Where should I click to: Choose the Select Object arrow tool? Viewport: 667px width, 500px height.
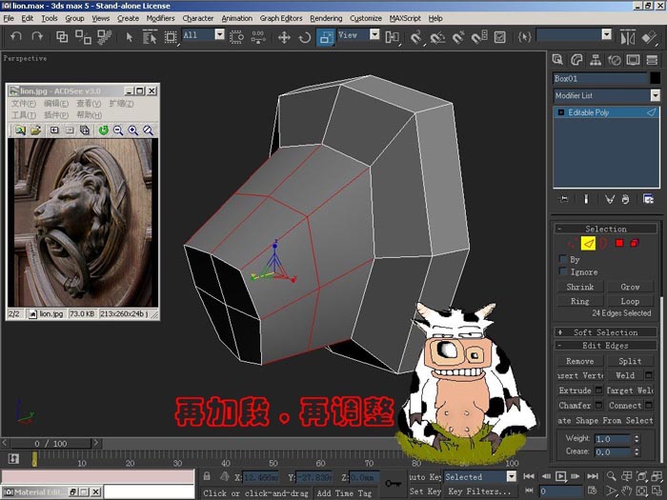(x=130, y=37)
